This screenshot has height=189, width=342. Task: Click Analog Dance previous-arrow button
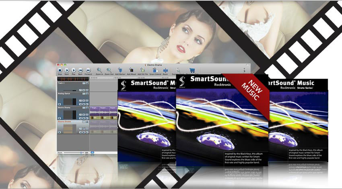[x=80, y=104]
